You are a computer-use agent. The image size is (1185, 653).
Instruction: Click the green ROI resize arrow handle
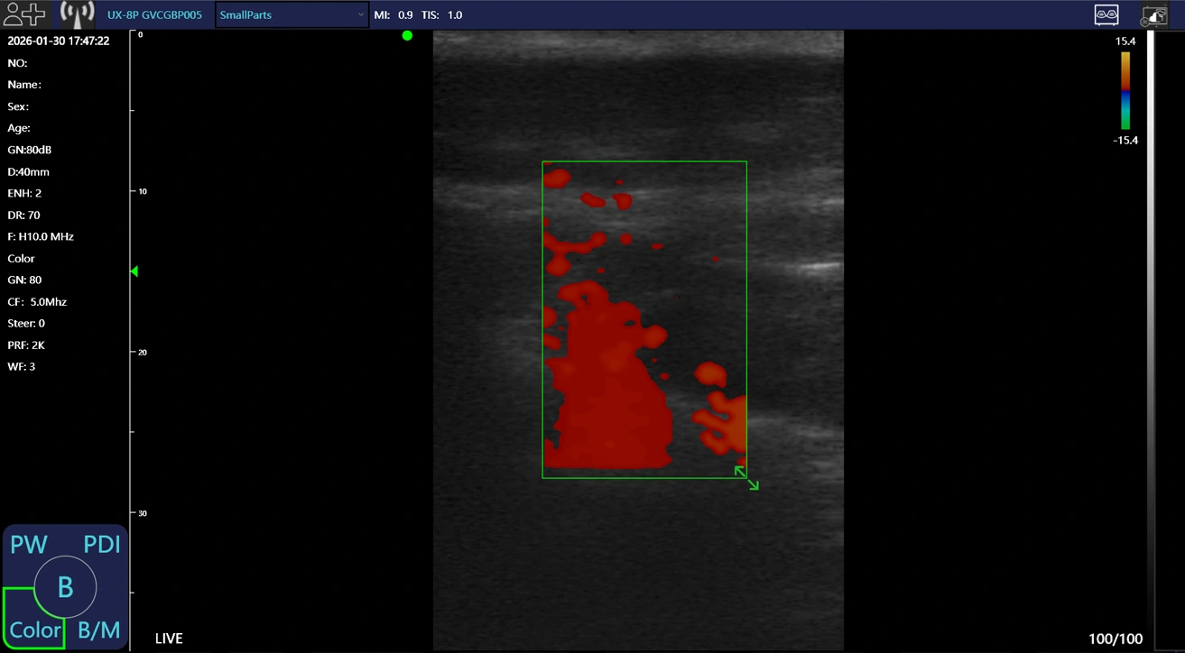(x=746, y=478)
